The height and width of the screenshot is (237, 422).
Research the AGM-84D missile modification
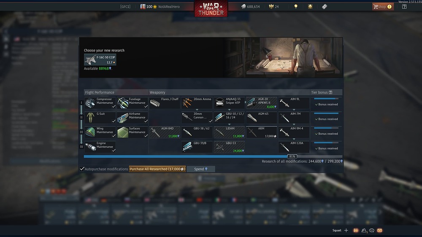point(165,132)
